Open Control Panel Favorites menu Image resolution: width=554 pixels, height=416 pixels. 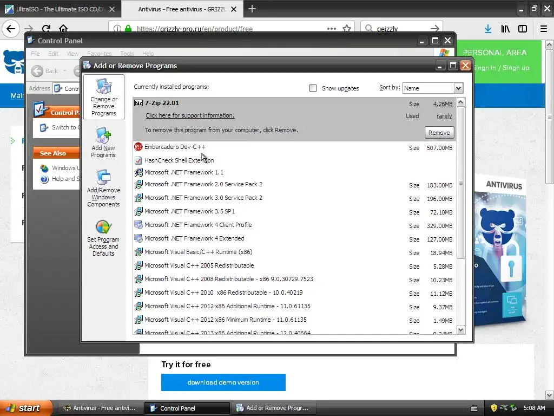100,54
